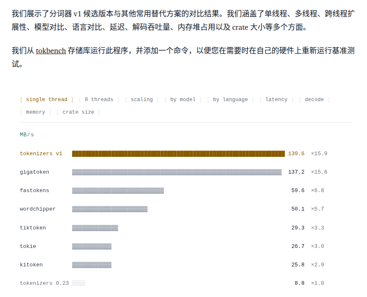Click the kitoken row label
The height and width of the screenshot is (297, 367).
point(31,265)
